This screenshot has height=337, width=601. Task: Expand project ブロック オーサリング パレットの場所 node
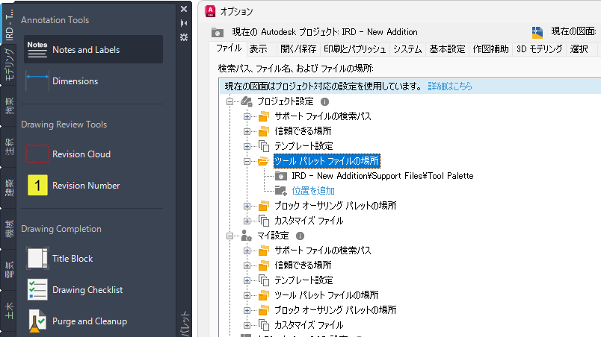247,206
